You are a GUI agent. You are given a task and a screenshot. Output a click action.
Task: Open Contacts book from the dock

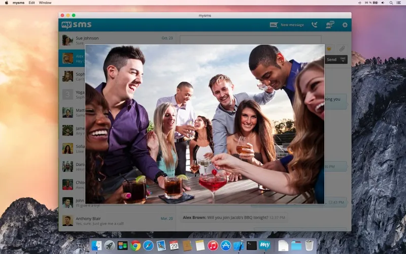point(187,245)
